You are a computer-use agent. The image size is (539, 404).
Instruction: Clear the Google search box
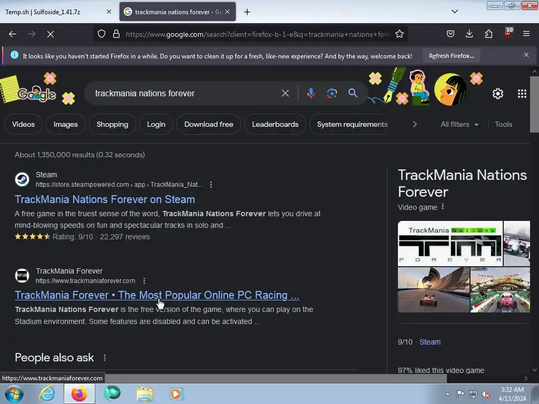(285, 93)
